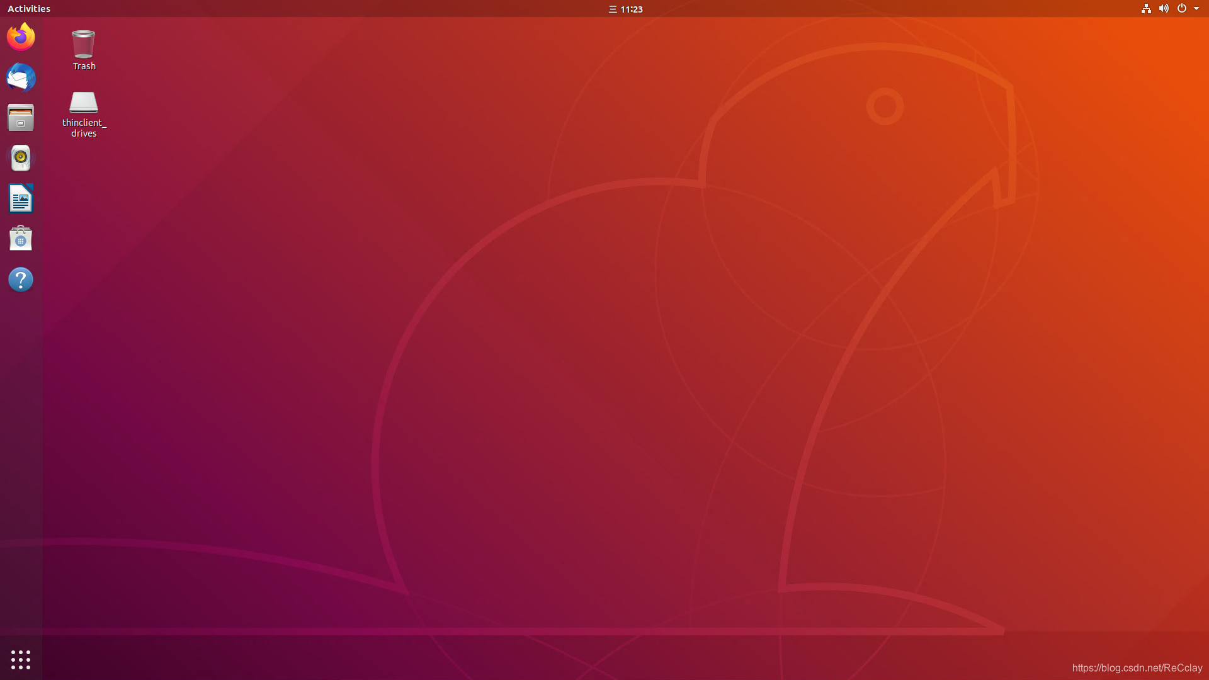Click the power icon in top bar
1209x680 pixels.
(1182, 9)
